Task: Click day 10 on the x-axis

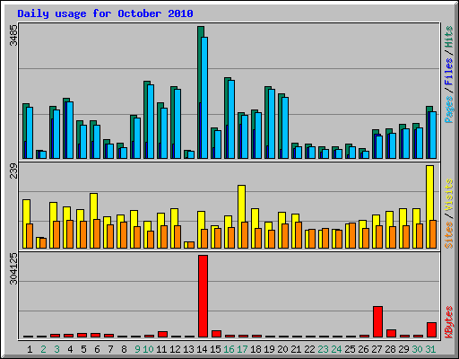Action: (x=148, y=349)
